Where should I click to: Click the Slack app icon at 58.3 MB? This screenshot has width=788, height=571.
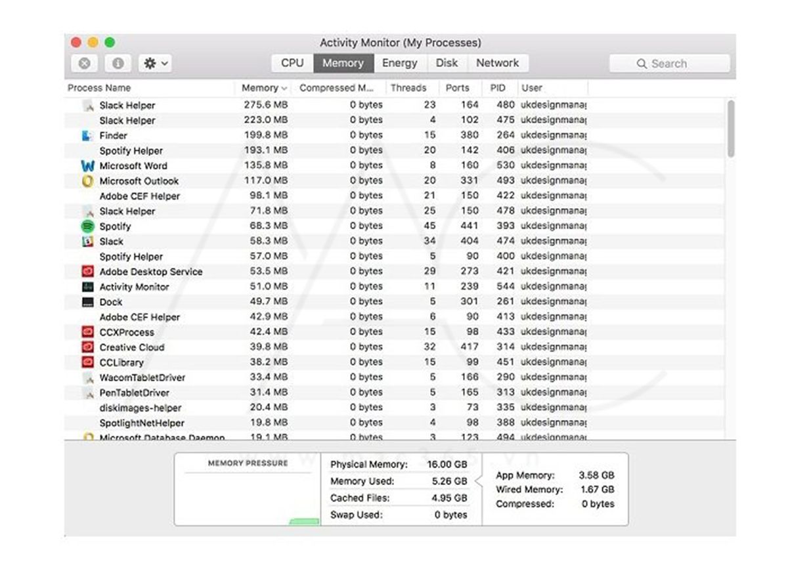pyautogui.click(x=88, y=242)
